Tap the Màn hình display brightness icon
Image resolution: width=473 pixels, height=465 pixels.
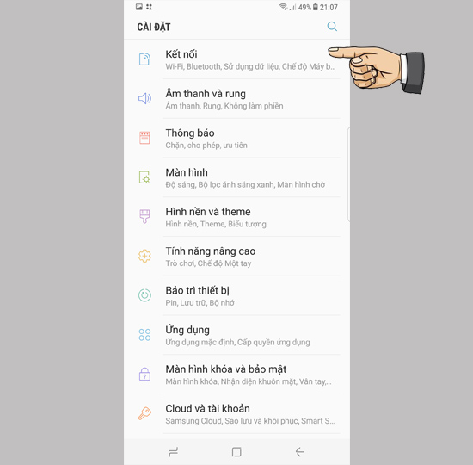[144, 177]
